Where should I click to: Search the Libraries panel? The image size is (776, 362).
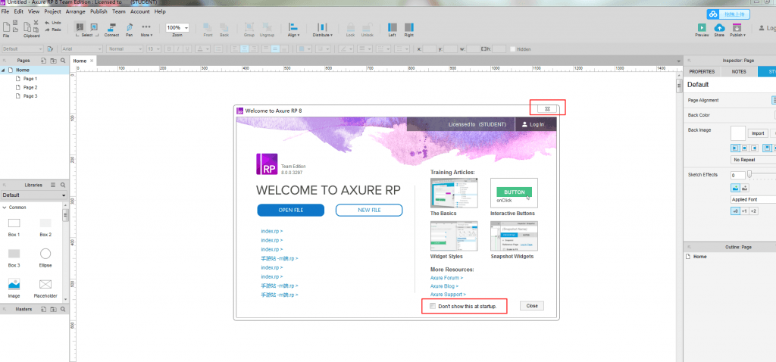click(x=63, y=185)
